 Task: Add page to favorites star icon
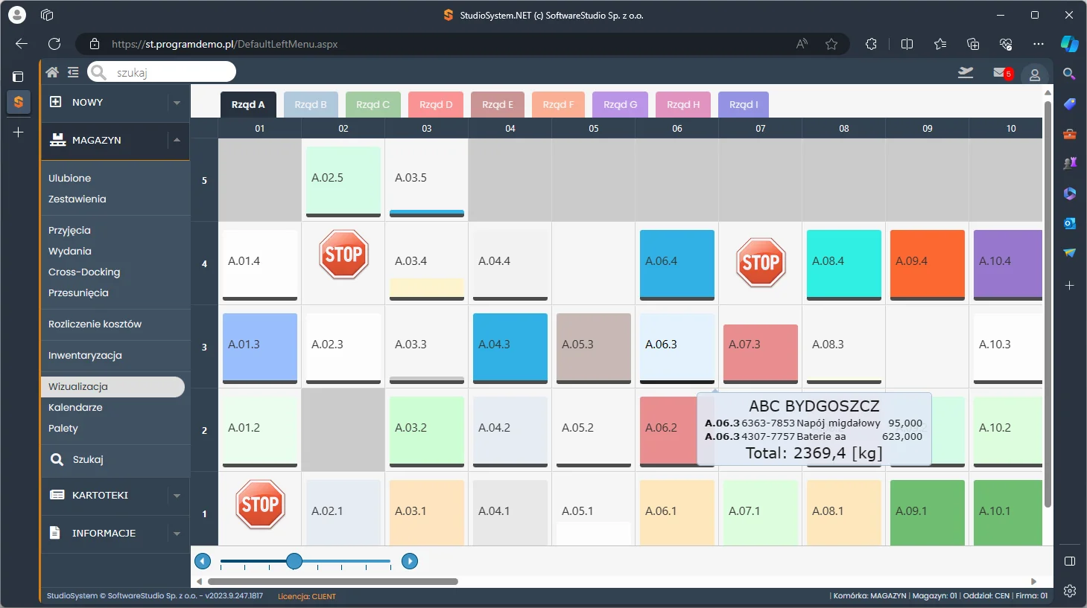[x=831, y=44]
